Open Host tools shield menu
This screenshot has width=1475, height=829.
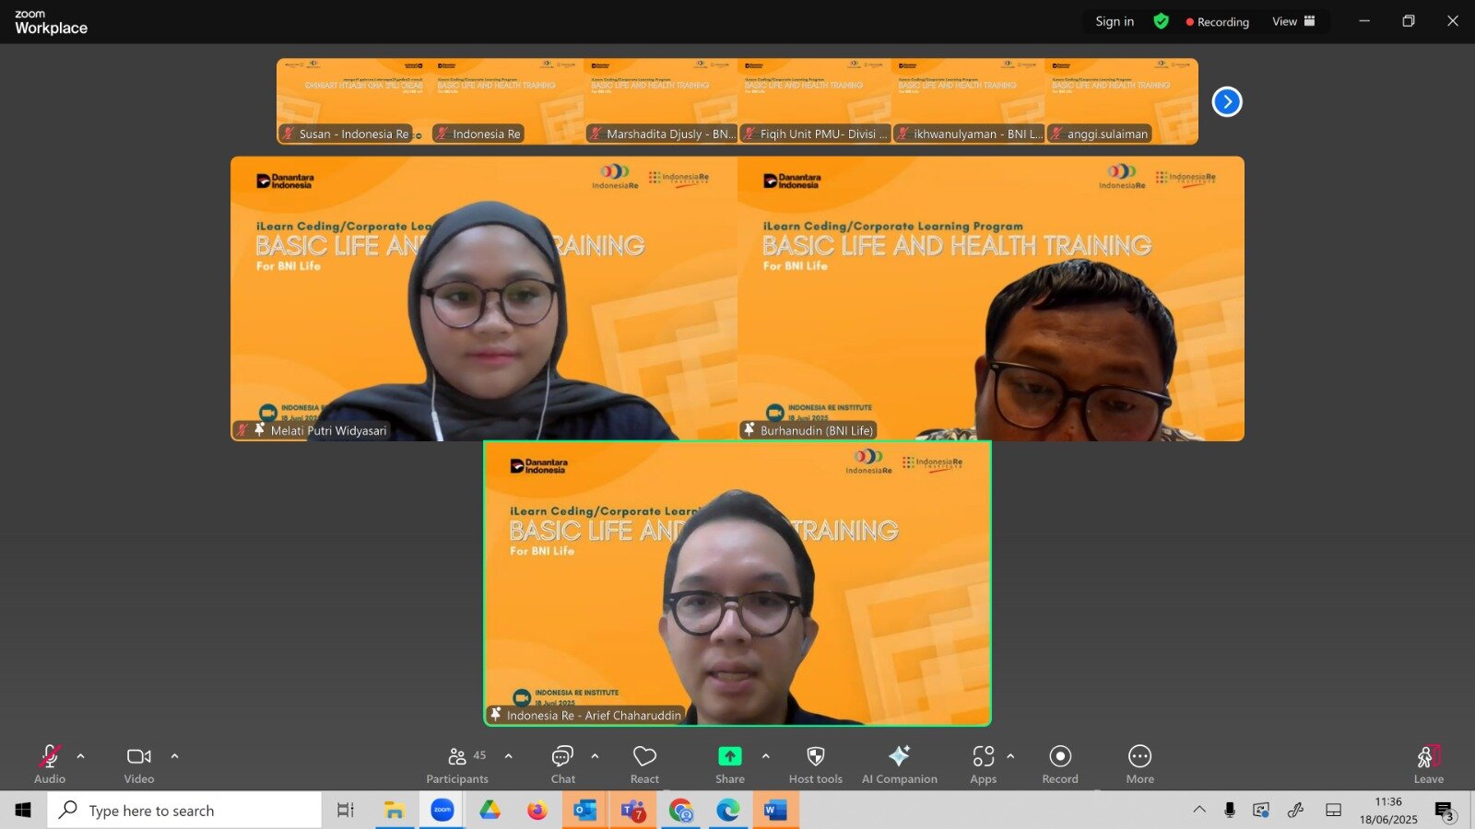pyautogui.click(x=816, y=765)
